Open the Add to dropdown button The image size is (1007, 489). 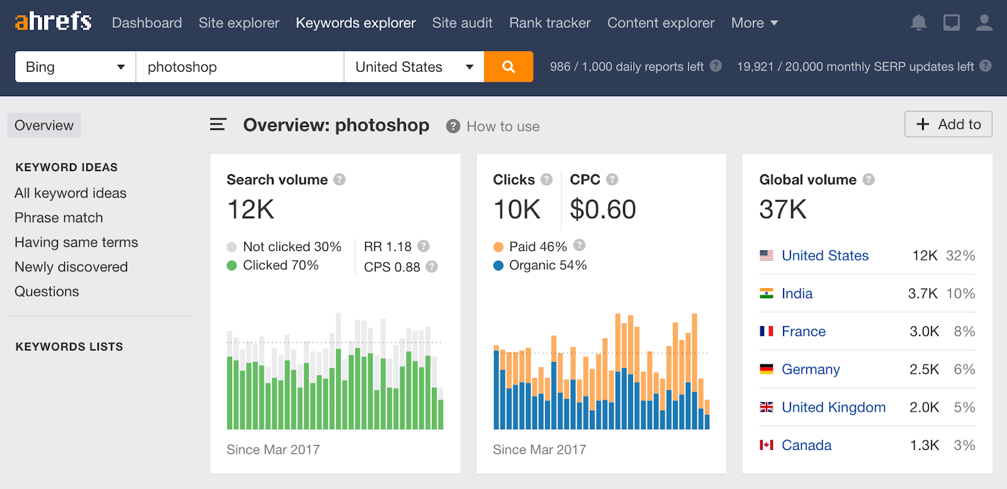(948, 124)
